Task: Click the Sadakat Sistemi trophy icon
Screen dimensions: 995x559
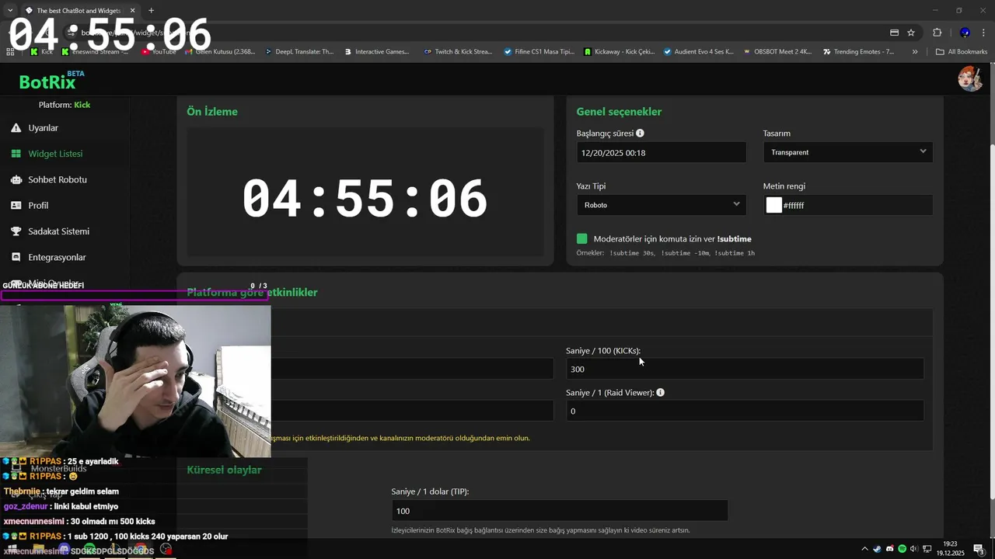Action: [16, 231]
